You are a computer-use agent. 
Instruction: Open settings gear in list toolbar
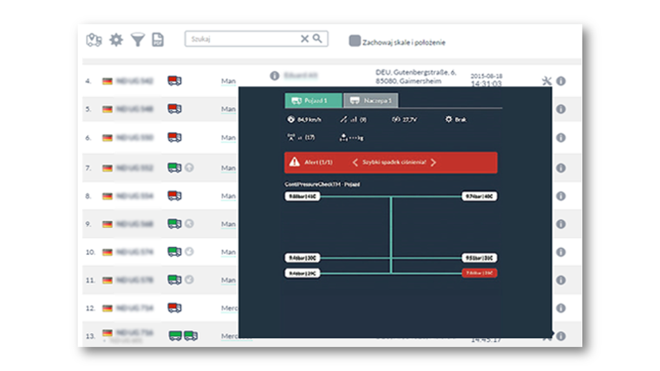click(x=116, y=40)
